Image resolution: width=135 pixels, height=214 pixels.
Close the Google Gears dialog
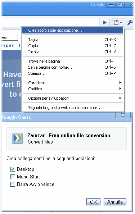pyautogui.click(x=123, y=115)
